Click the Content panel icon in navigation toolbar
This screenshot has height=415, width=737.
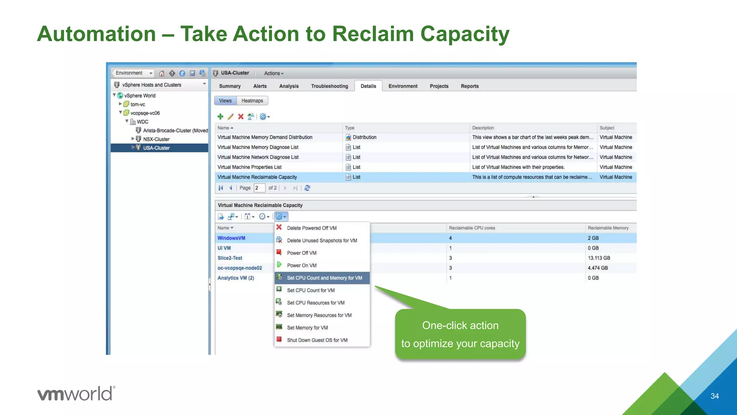tap(192, 73)
